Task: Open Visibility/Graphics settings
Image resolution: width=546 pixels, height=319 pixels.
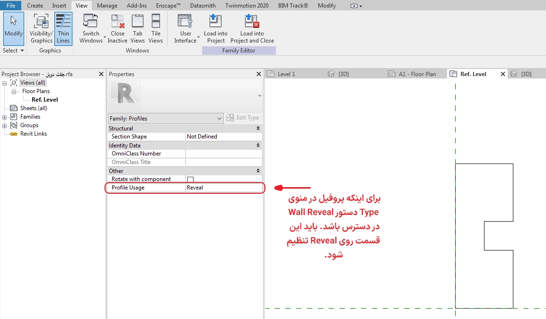Action: click(x=41, y=28)
